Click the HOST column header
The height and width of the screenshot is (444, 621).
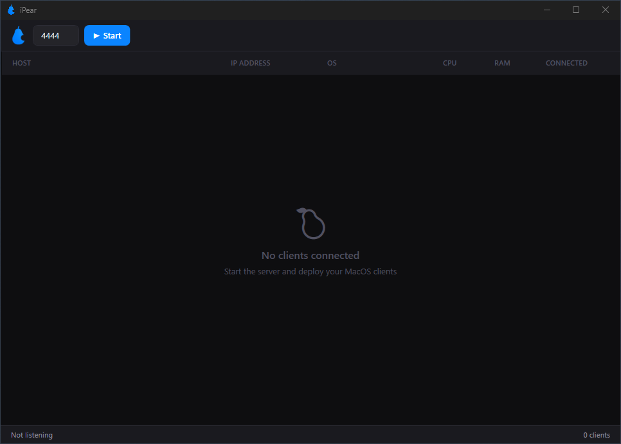pos(21,63)
